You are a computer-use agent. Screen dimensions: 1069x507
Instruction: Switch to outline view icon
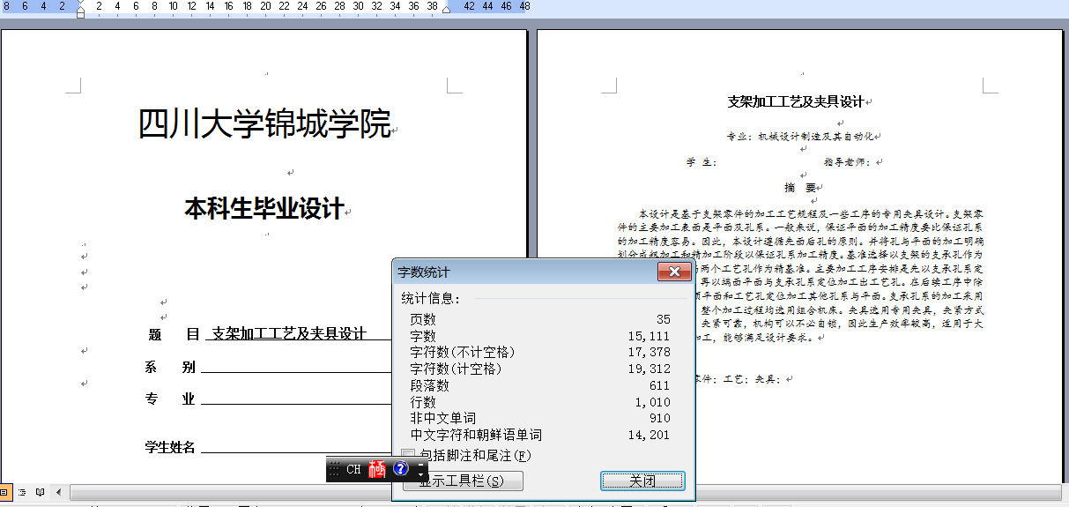(x=22, y=492)
